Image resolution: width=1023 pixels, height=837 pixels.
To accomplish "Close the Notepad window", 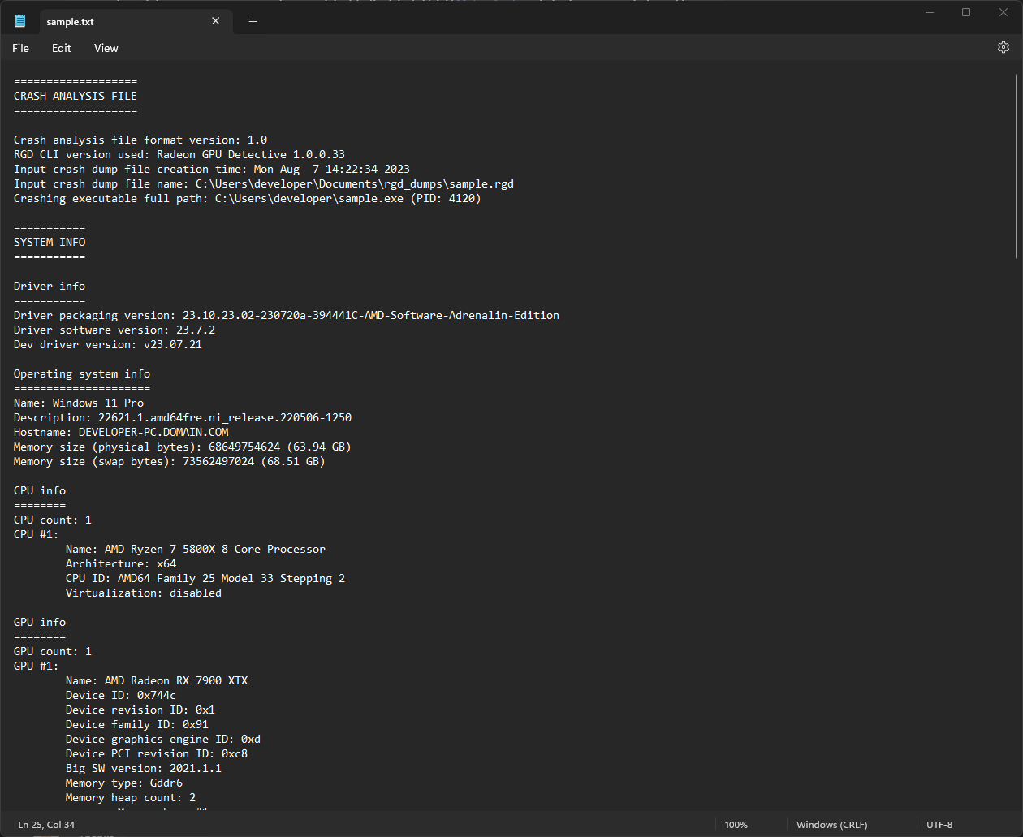I will pos(1003,12).
